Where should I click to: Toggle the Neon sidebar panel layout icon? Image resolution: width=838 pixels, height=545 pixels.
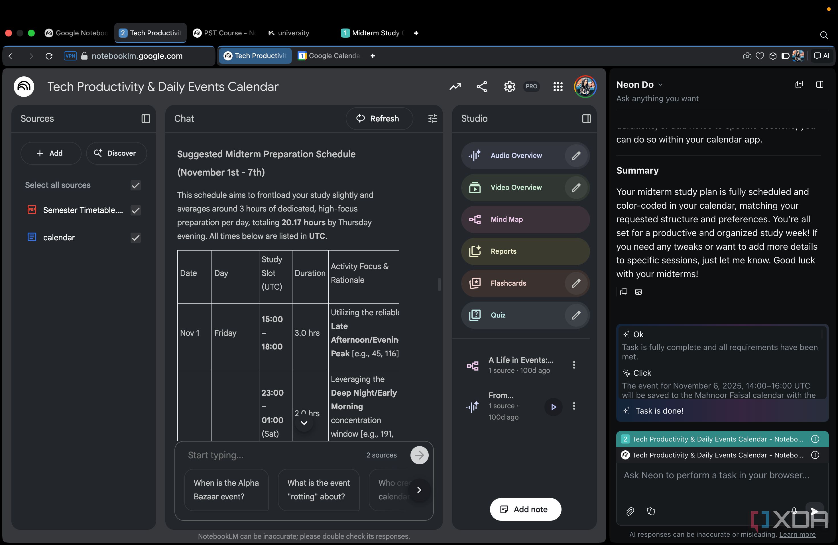pyautogui.click(x=819, y=84)
